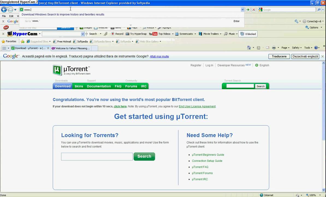Open the Favorites star button
This screenshot has width=326, height=197.
coord(9,41)
